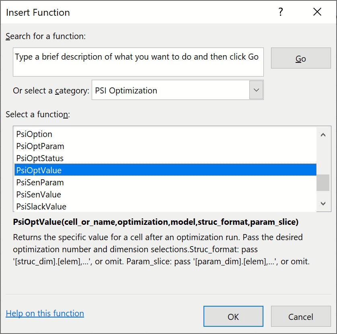Click the question mark help icon
337x334 pixels.
(281, 12)
